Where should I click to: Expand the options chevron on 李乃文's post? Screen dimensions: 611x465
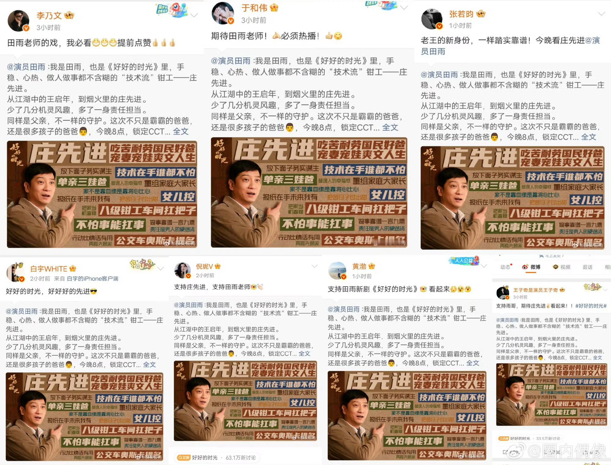[x=194, y=15]
